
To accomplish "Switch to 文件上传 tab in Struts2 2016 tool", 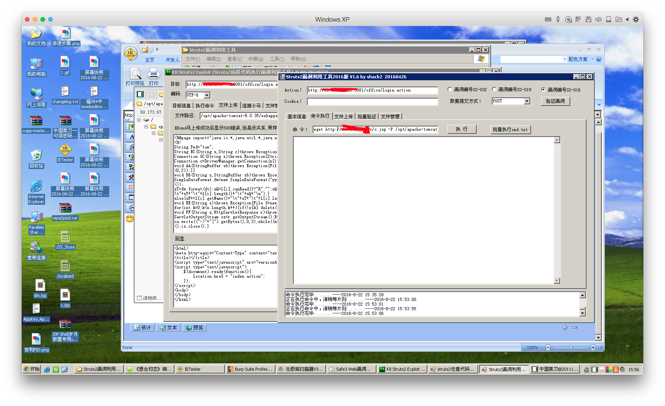I will pos(343,116).
